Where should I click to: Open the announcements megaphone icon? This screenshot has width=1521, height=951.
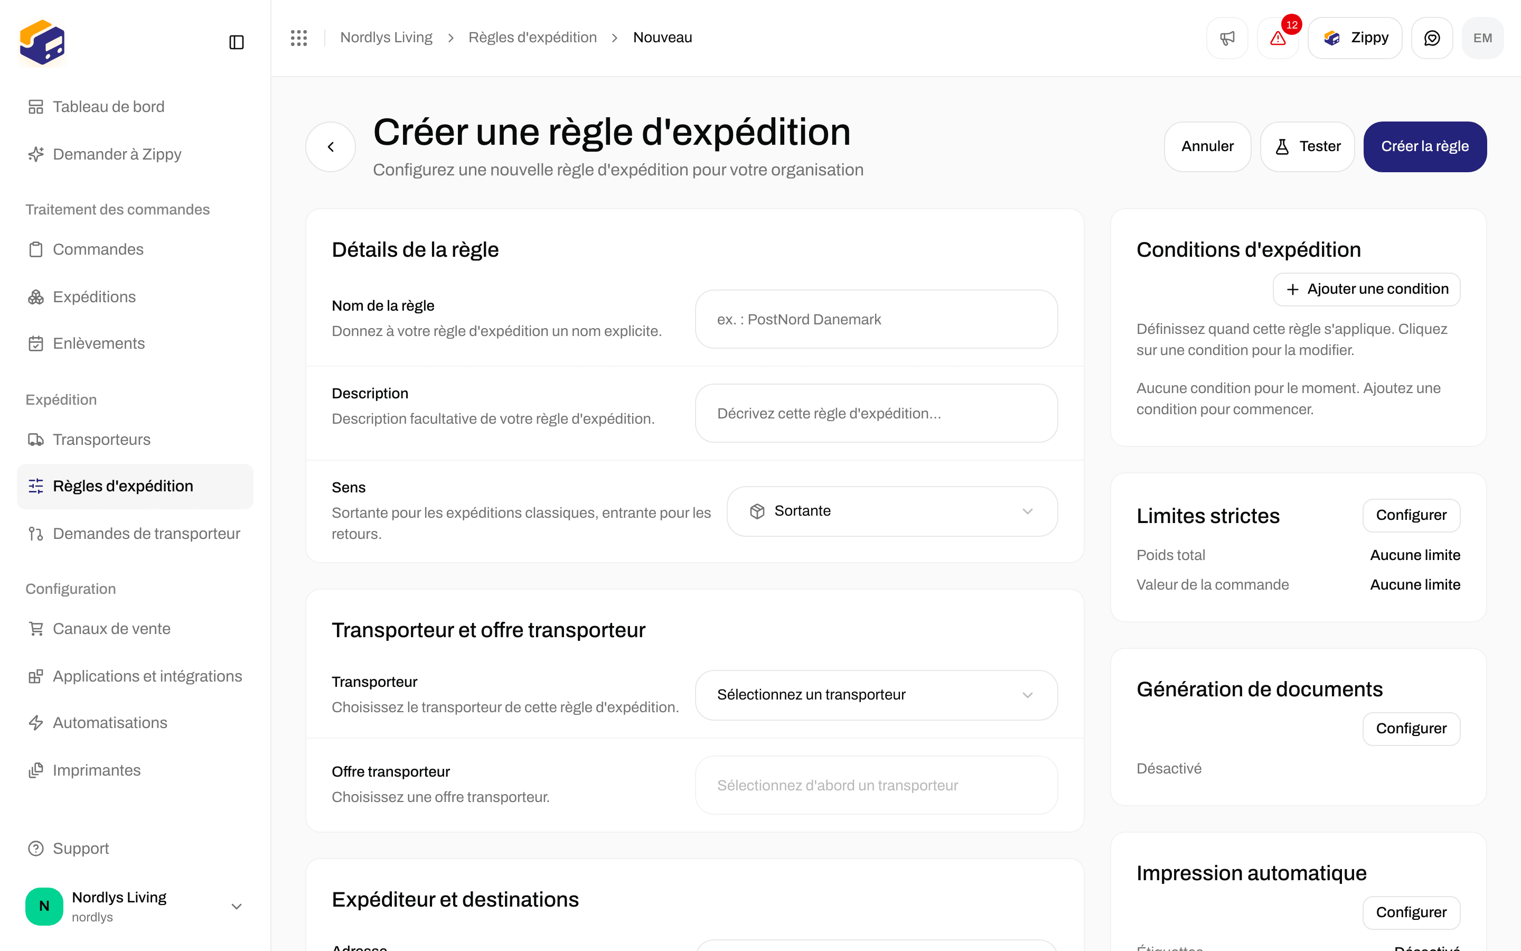1227,39
